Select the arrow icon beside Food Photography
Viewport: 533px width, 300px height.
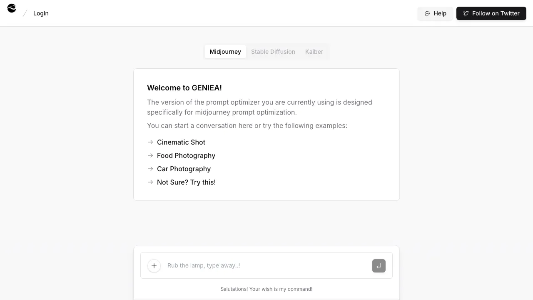(x=150, y=155)
